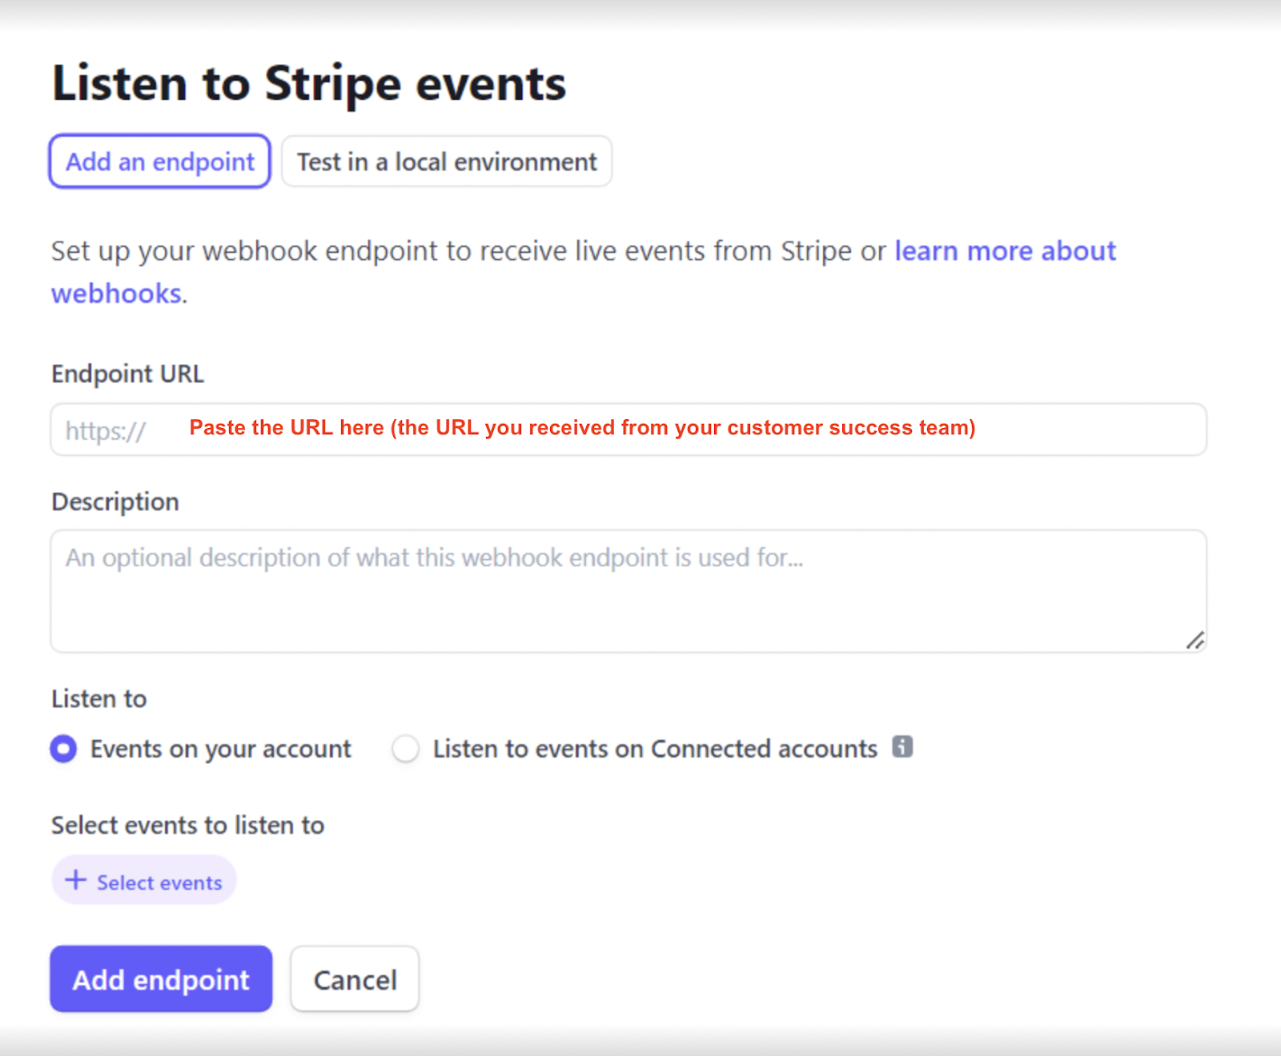1281x1056 pixels.
Task: Switch to 'Test in a local environment' tab
Action: tap(447, 162)
